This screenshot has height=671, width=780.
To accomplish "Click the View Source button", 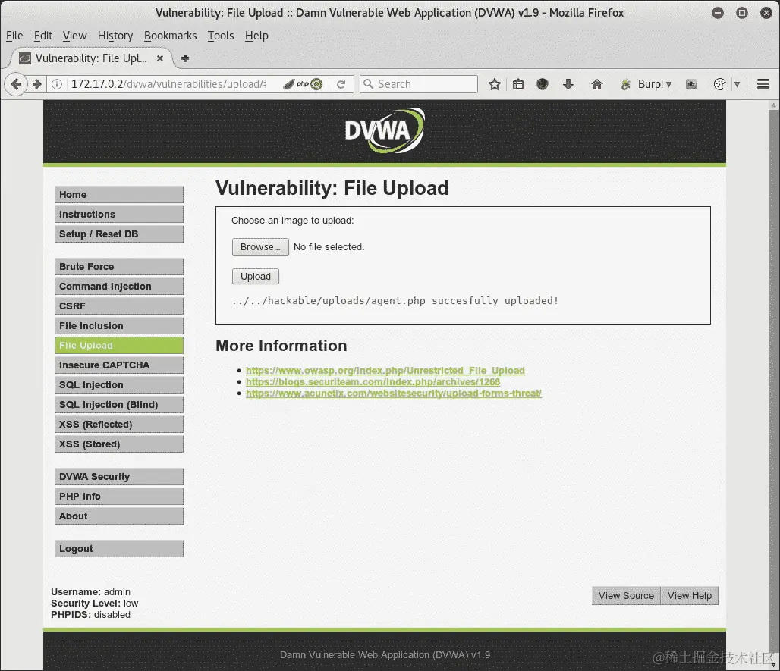I will point(626,595).
